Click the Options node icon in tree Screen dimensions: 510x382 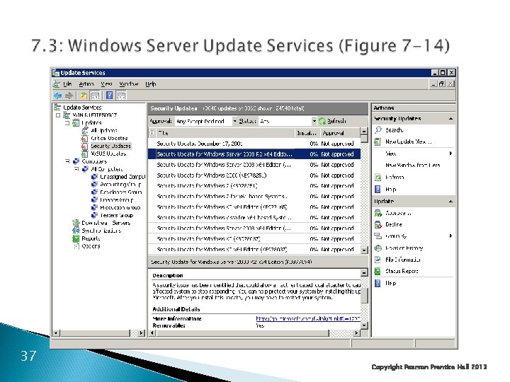(x=76, y=246)
